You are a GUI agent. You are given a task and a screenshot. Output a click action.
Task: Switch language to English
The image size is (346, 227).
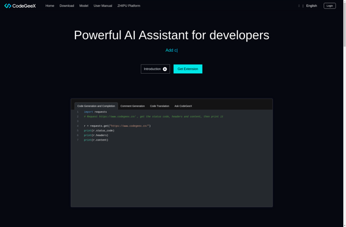[311, 6]
